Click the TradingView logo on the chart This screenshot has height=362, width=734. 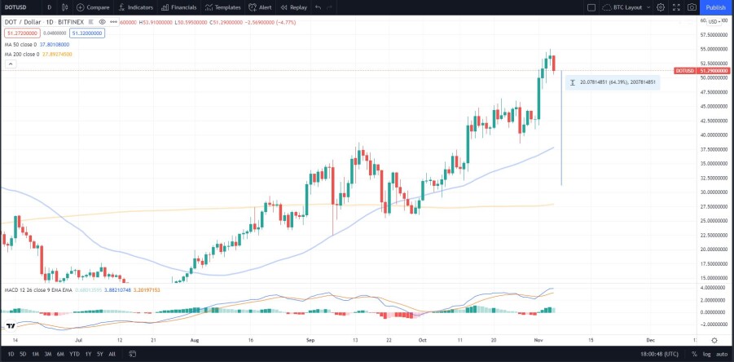click(11, 325)
